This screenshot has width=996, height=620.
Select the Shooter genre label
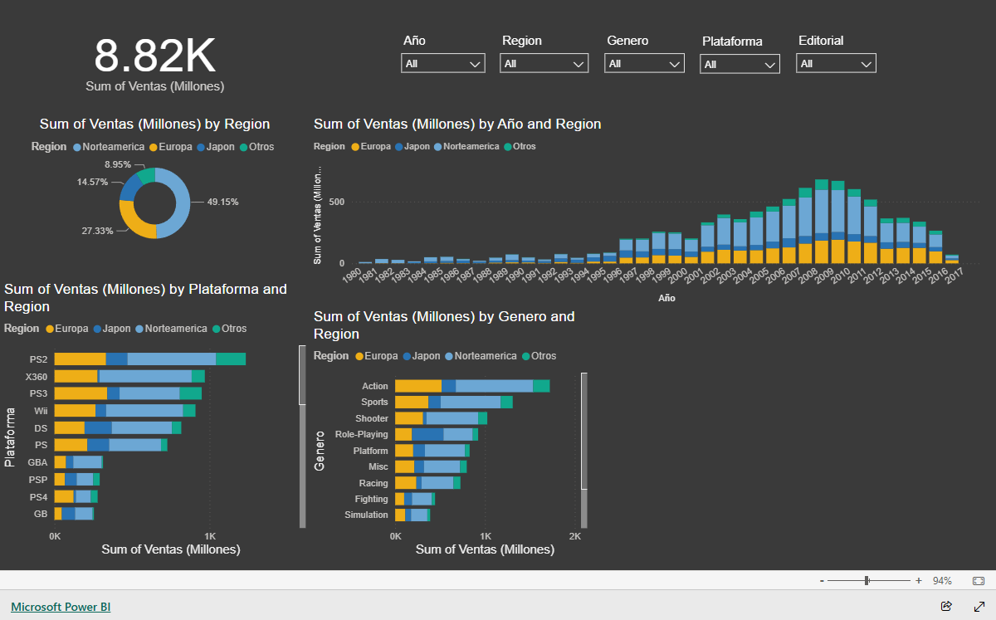click(x=372, y=418)
